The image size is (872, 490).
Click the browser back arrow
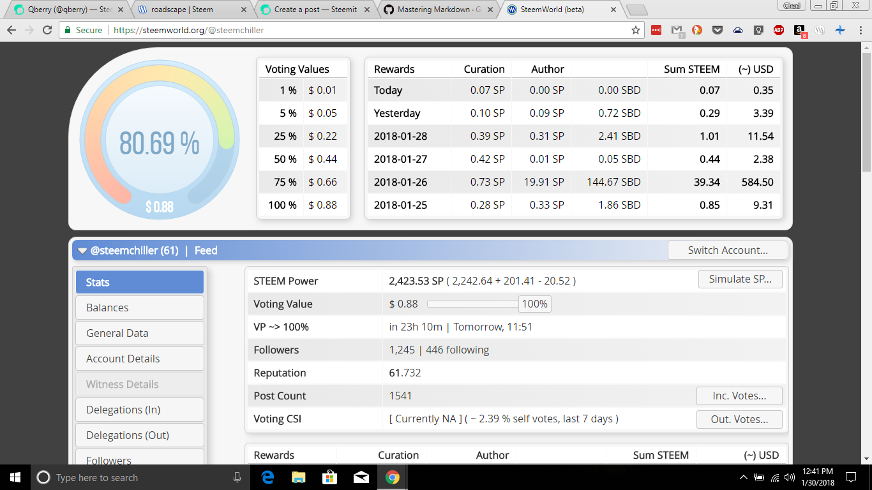coord(11,30)
